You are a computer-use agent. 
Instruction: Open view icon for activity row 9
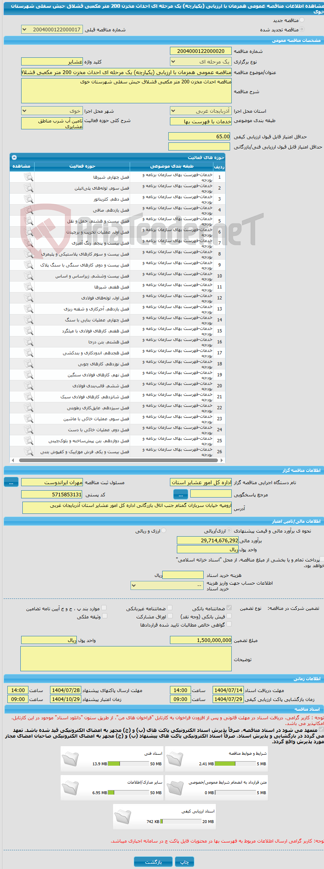coord(28,265)
